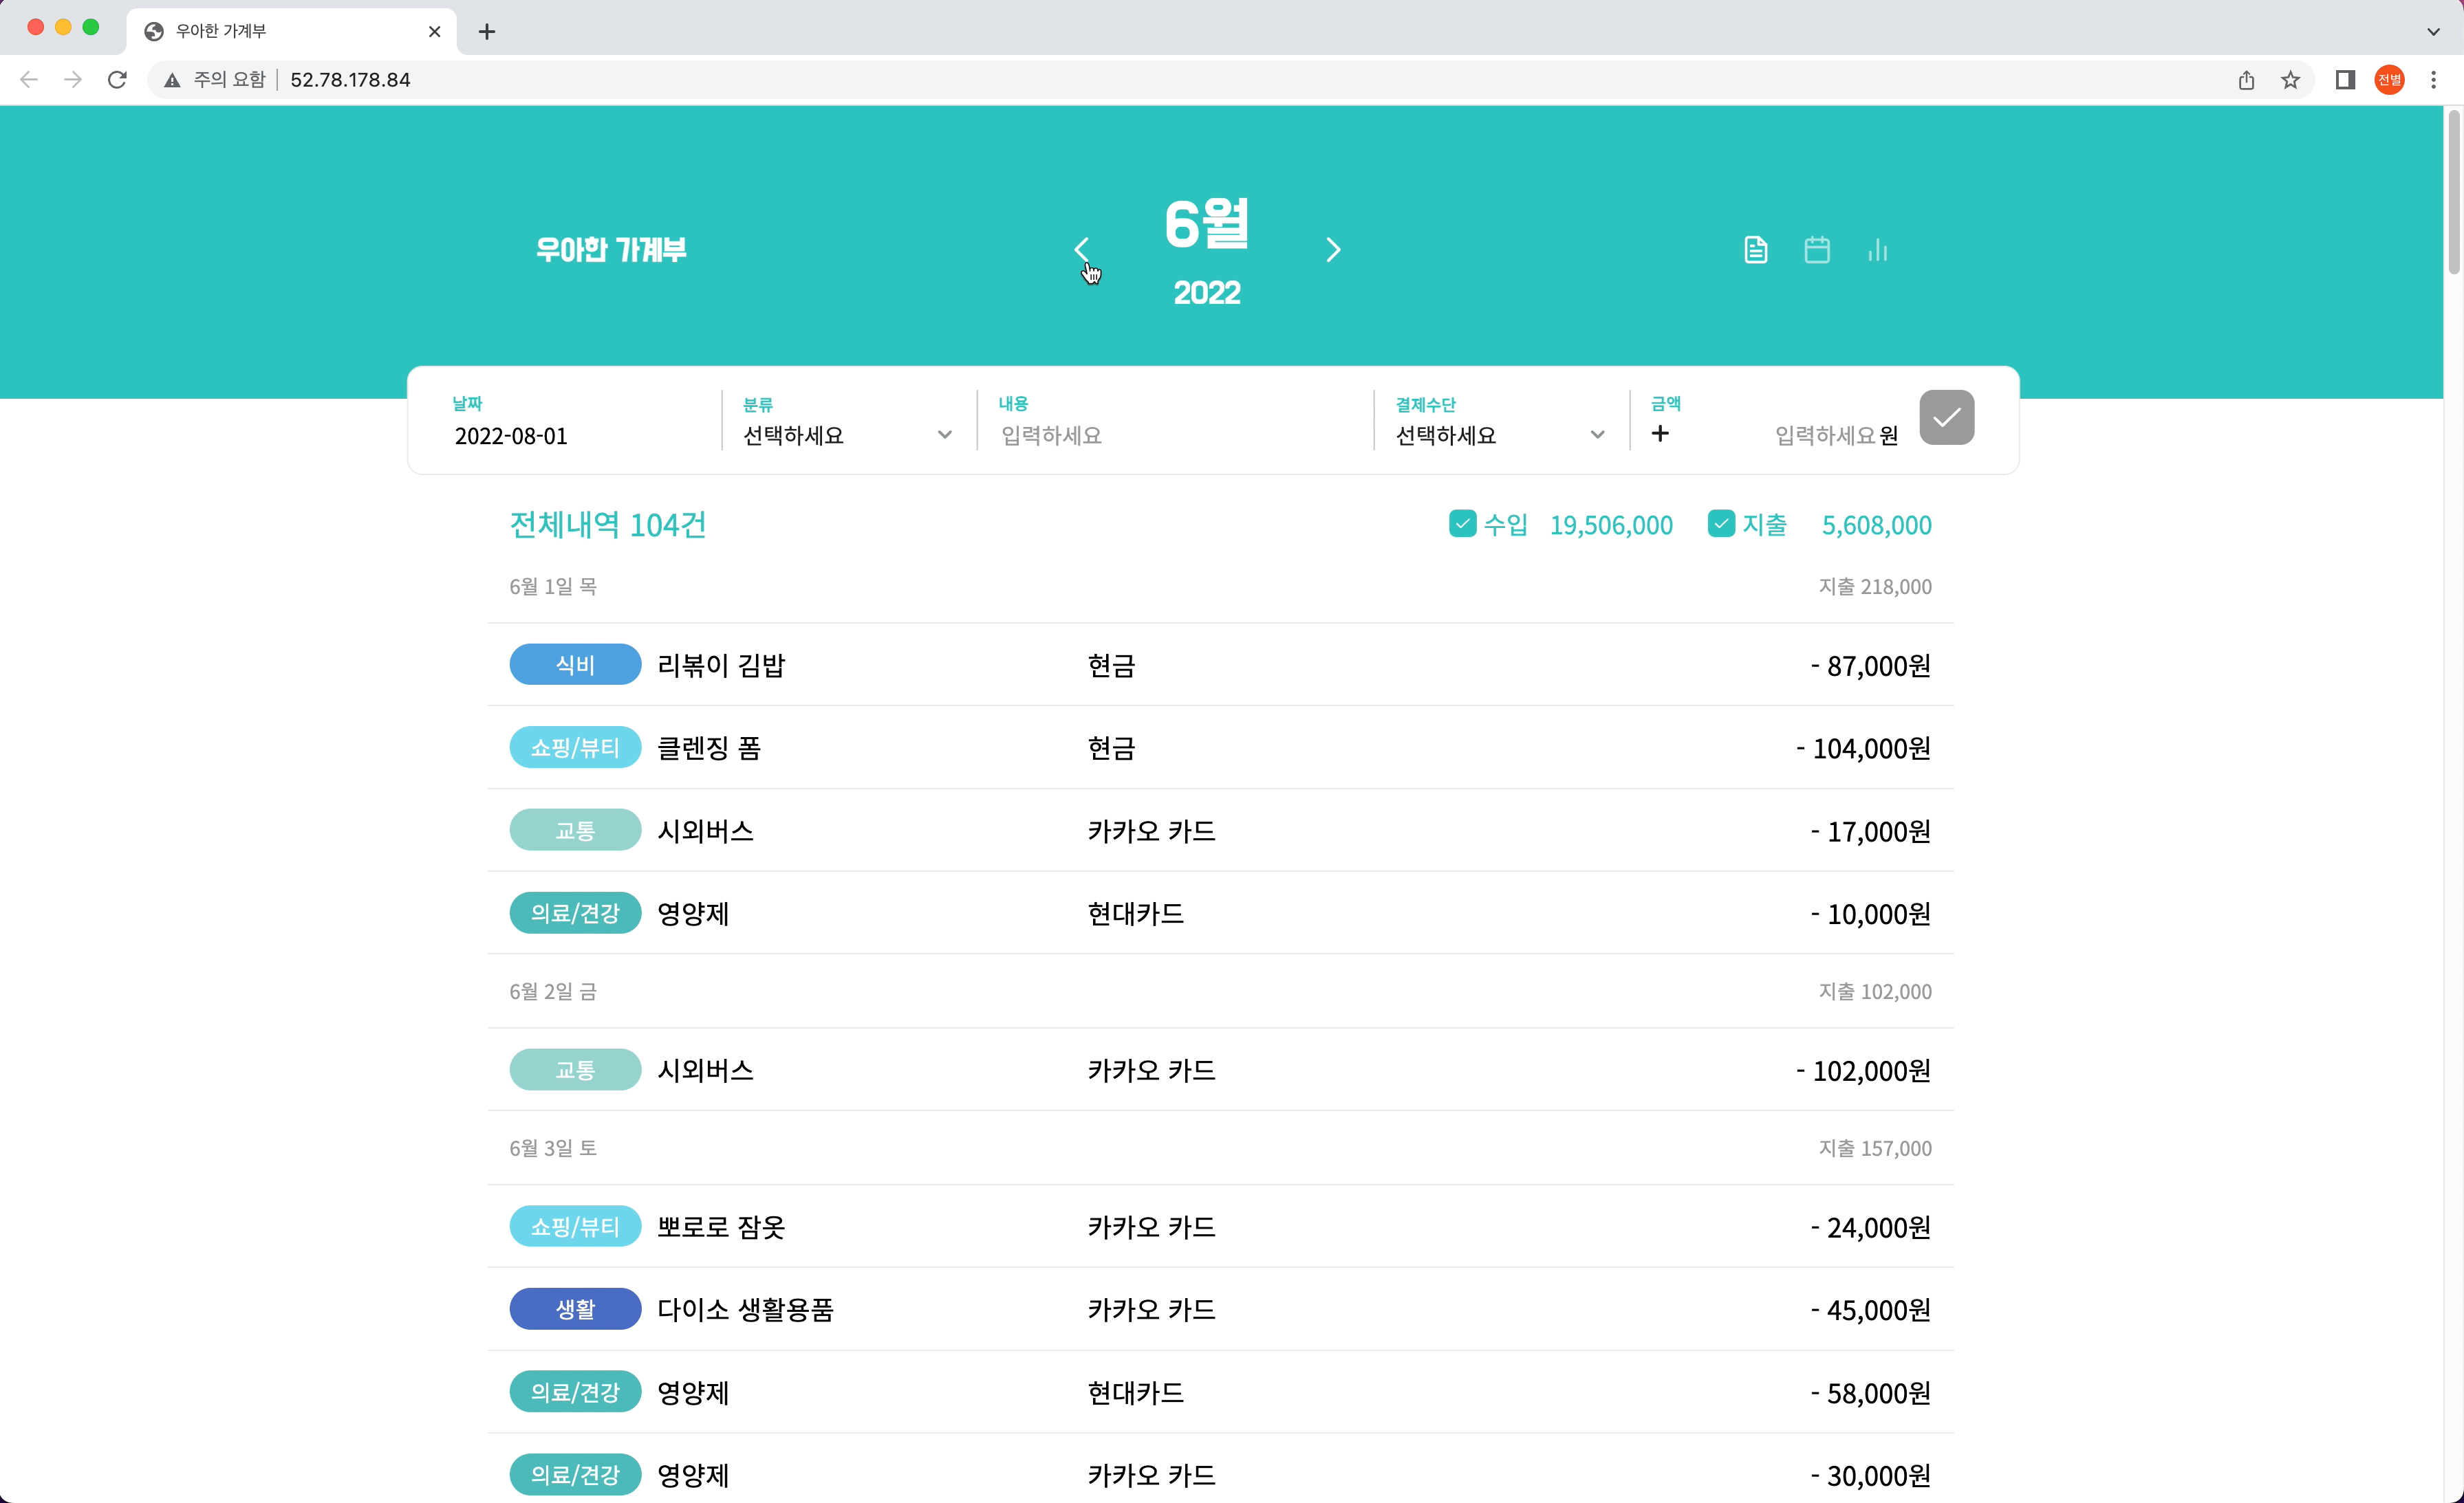Open the statistics bar chart icon
Image resolution: width=2464 pixels, height=1503 pixels.
point(1877,250)
